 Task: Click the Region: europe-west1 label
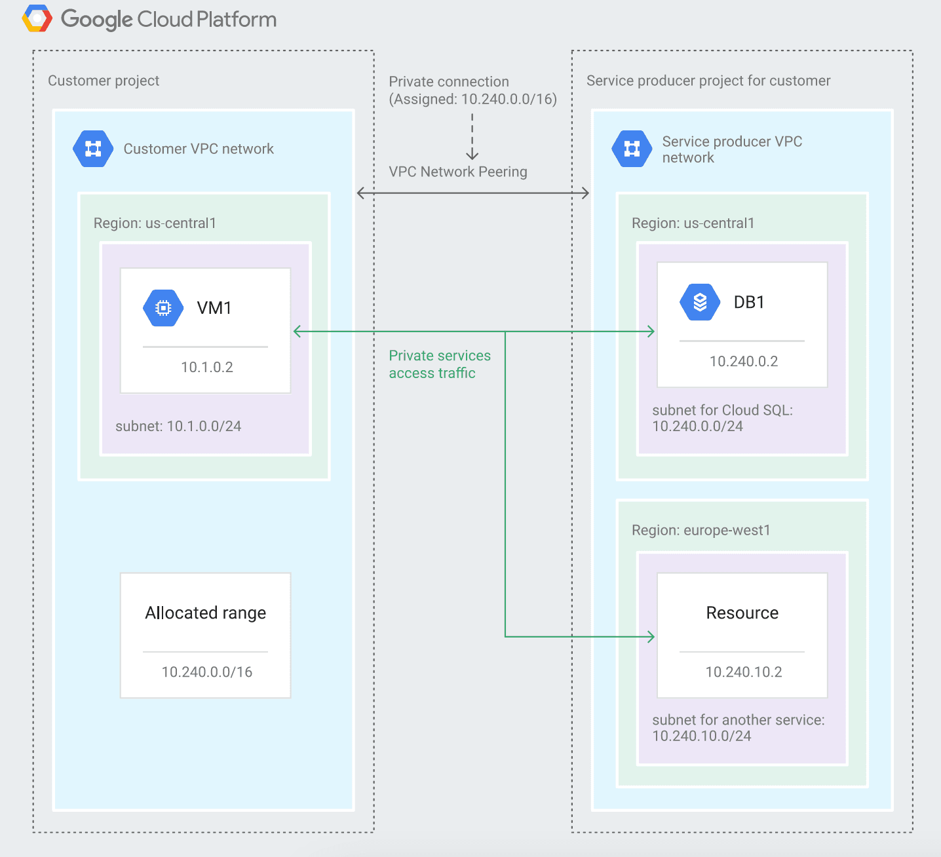(x=701, y=530)
